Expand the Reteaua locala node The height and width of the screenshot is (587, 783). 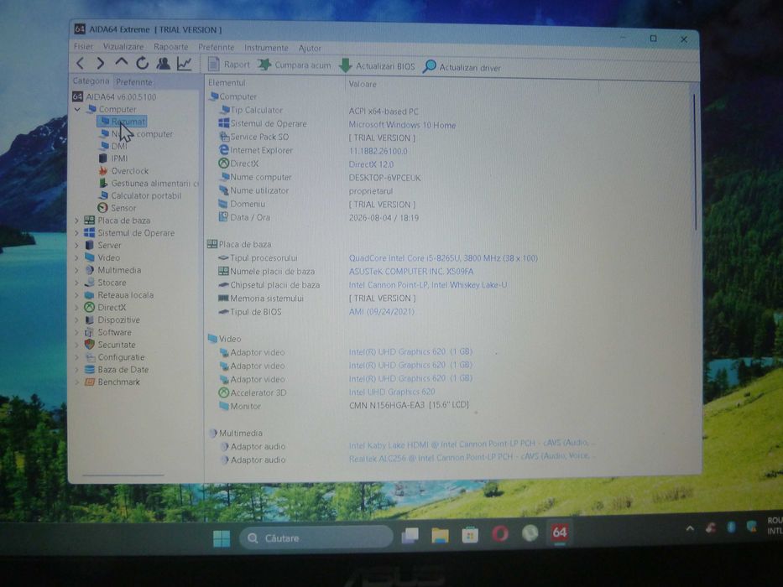click(x=77, y=295)
